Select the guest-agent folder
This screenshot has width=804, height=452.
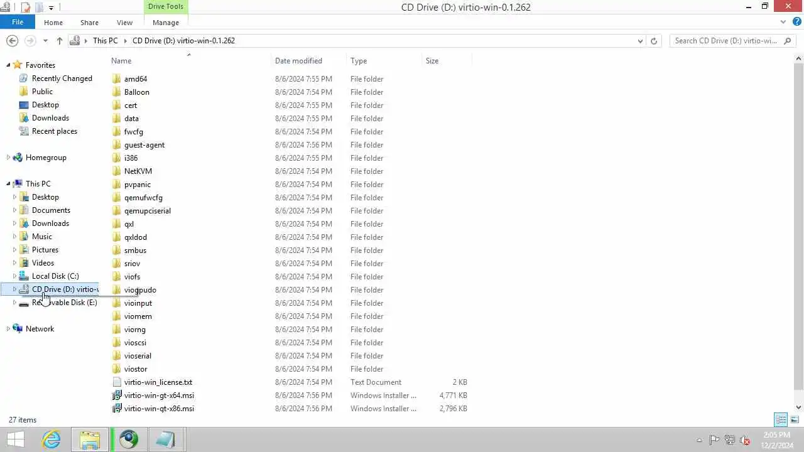(144, 145)
